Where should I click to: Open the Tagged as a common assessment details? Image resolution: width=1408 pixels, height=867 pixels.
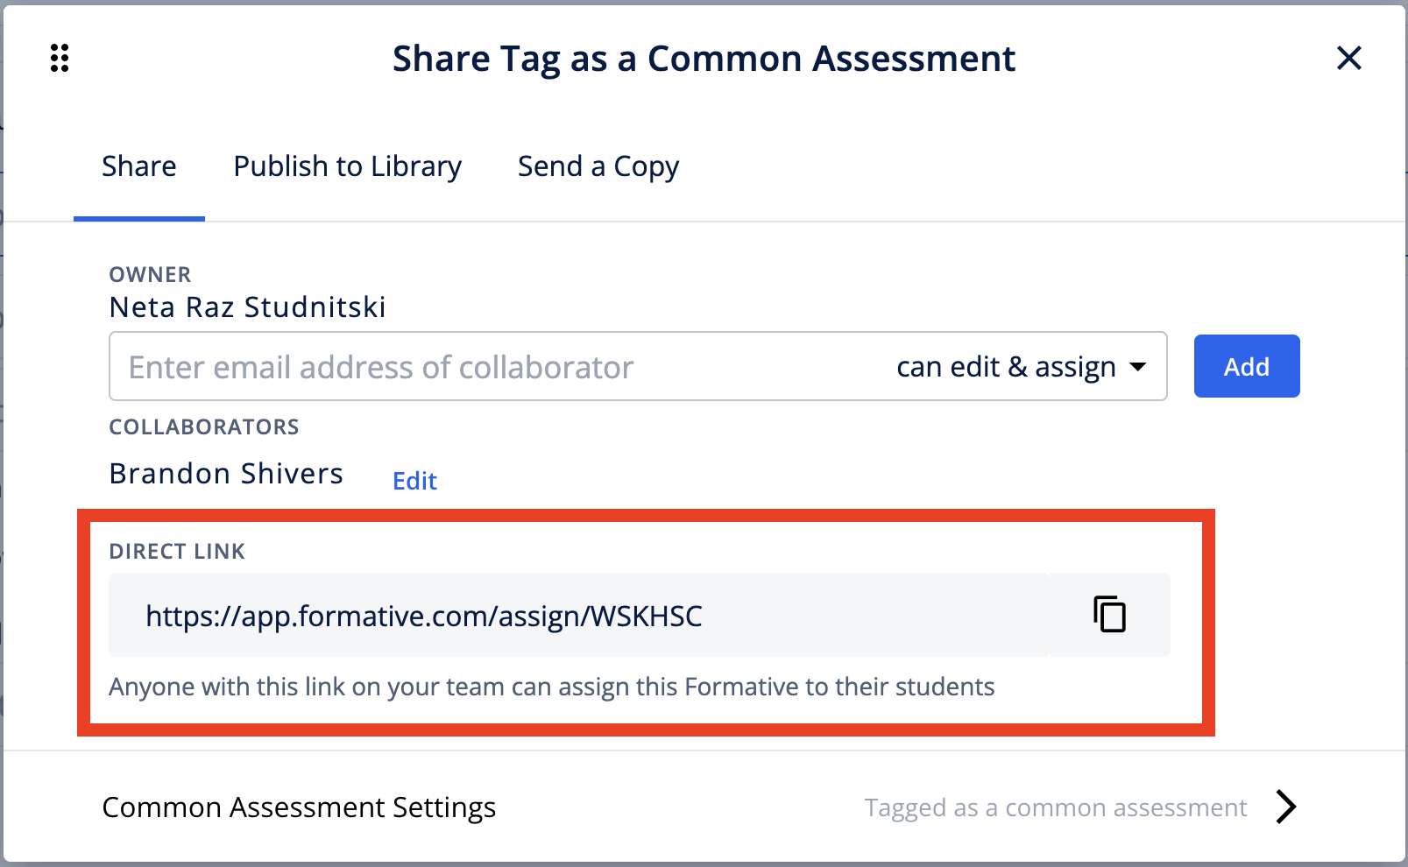pos(1055,807)
